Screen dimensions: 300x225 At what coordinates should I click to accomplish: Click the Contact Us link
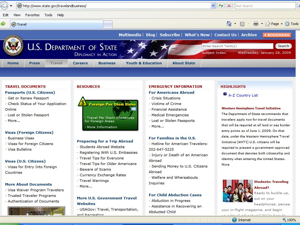tap(225, 35)
